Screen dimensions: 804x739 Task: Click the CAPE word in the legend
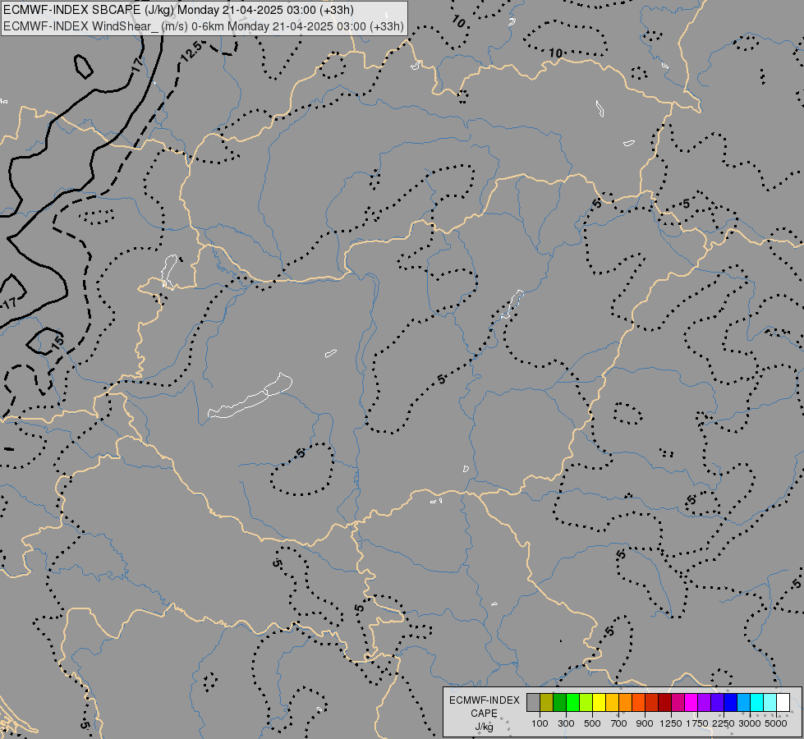(x=484, y=714)
